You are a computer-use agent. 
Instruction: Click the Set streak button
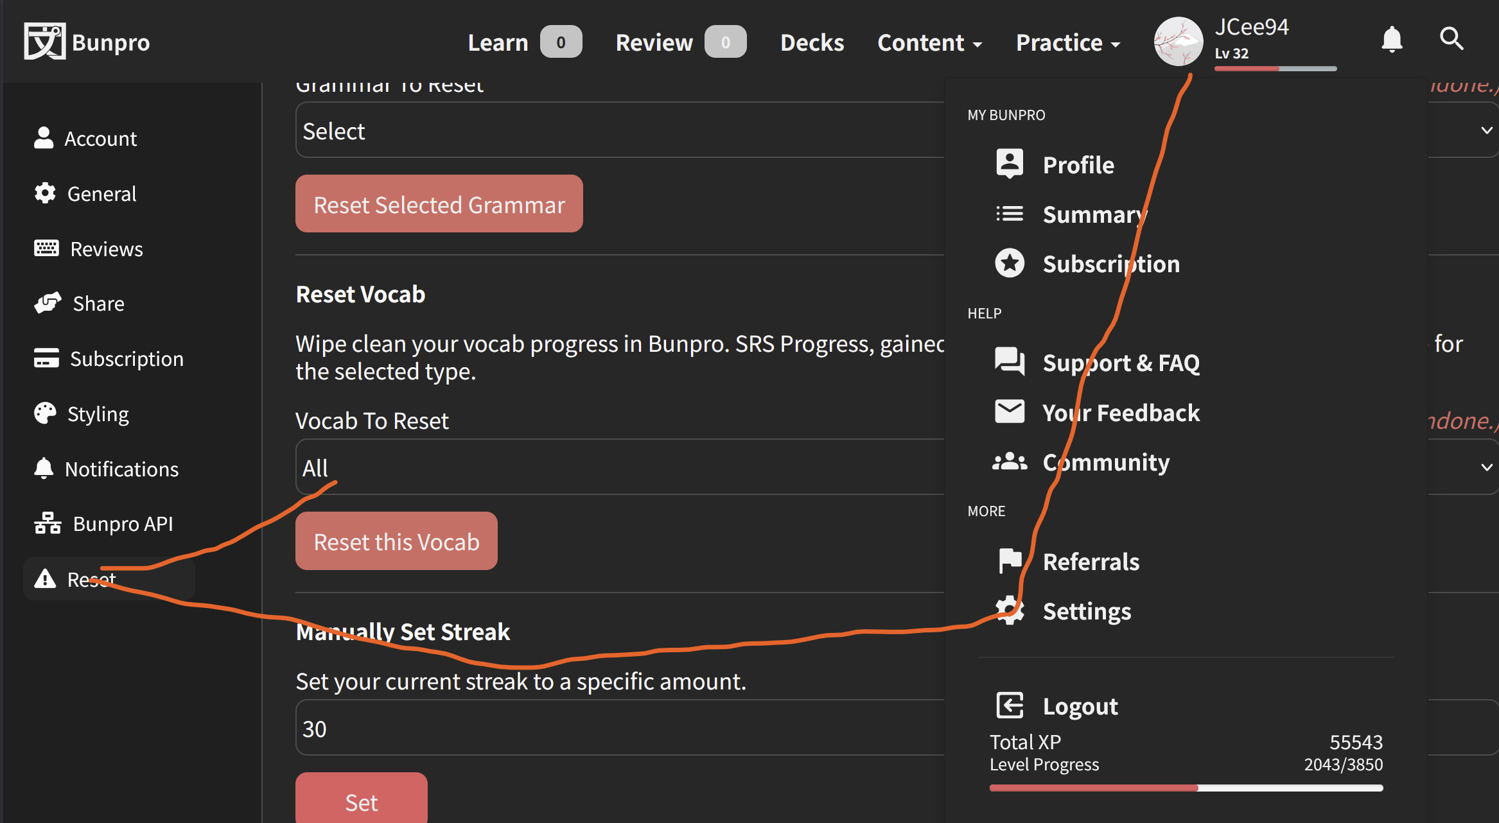click(x=361, y=799)
